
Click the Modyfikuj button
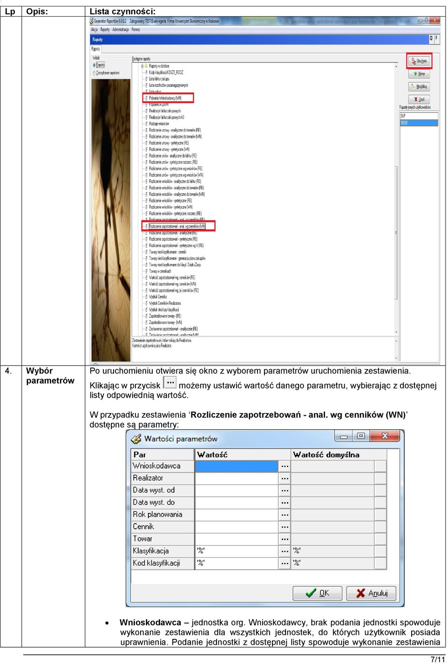click(419, 87)
